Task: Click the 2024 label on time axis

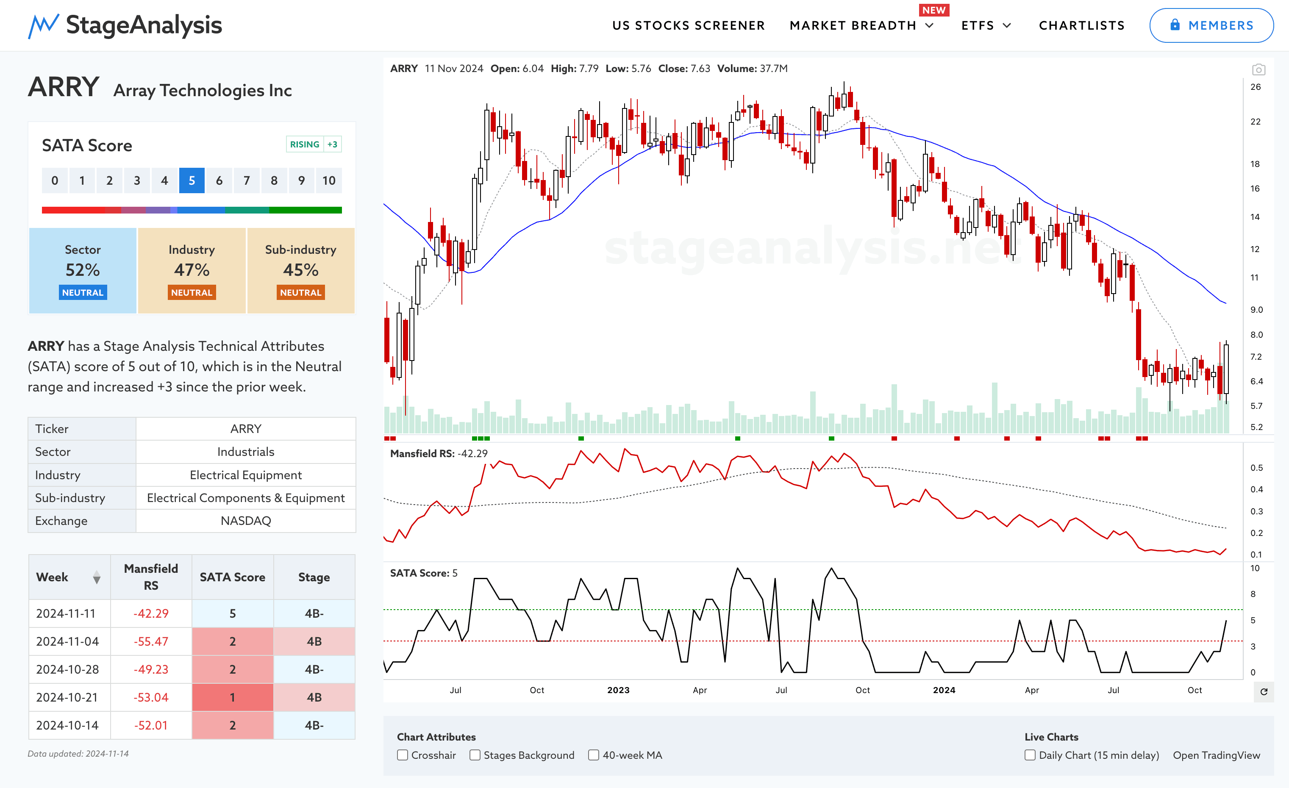Action: 944,690
